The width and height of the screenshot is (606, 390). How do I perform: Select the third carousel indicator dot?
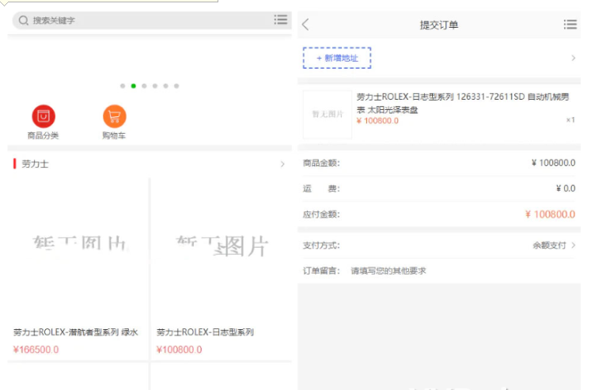144,85
